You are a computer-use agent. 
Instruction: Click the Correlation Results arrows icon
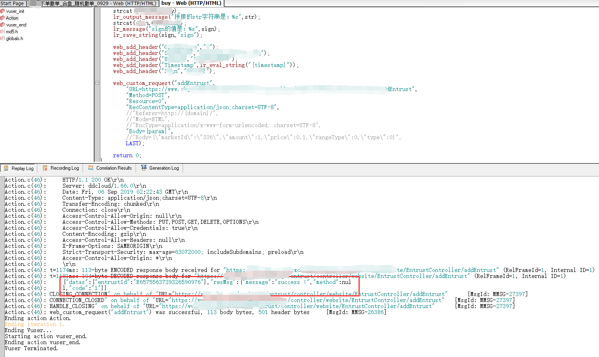tap(92, 168)
